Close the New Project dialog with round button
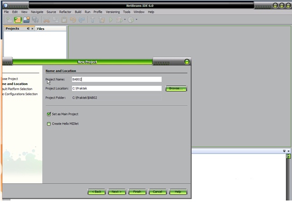 coord(187,61)
